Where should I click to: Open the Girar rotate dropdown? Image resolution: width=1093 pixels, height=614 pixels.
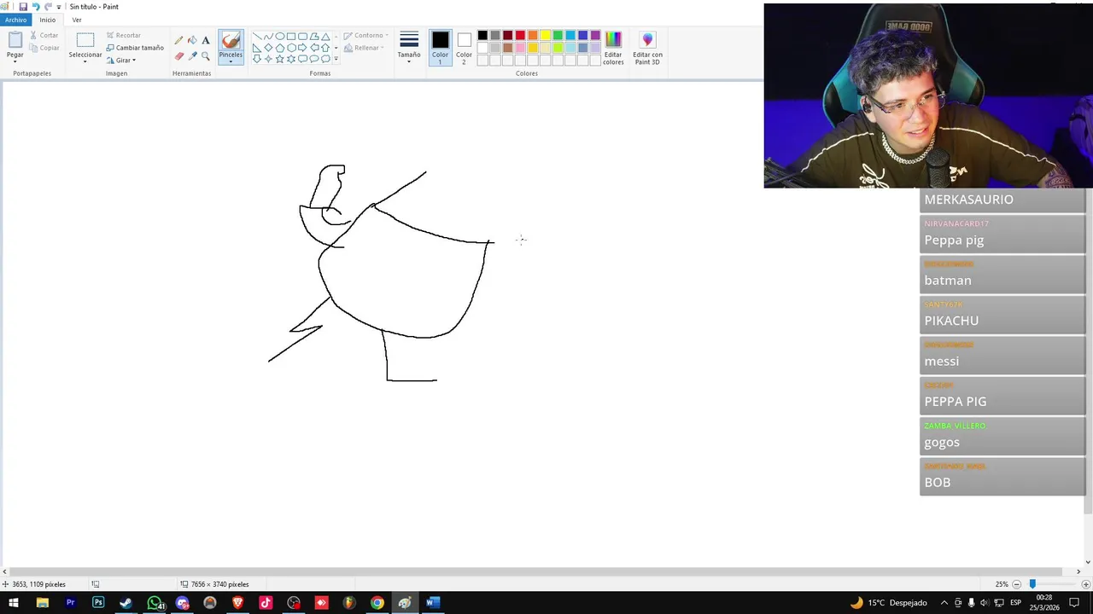[x=121, y=61]
